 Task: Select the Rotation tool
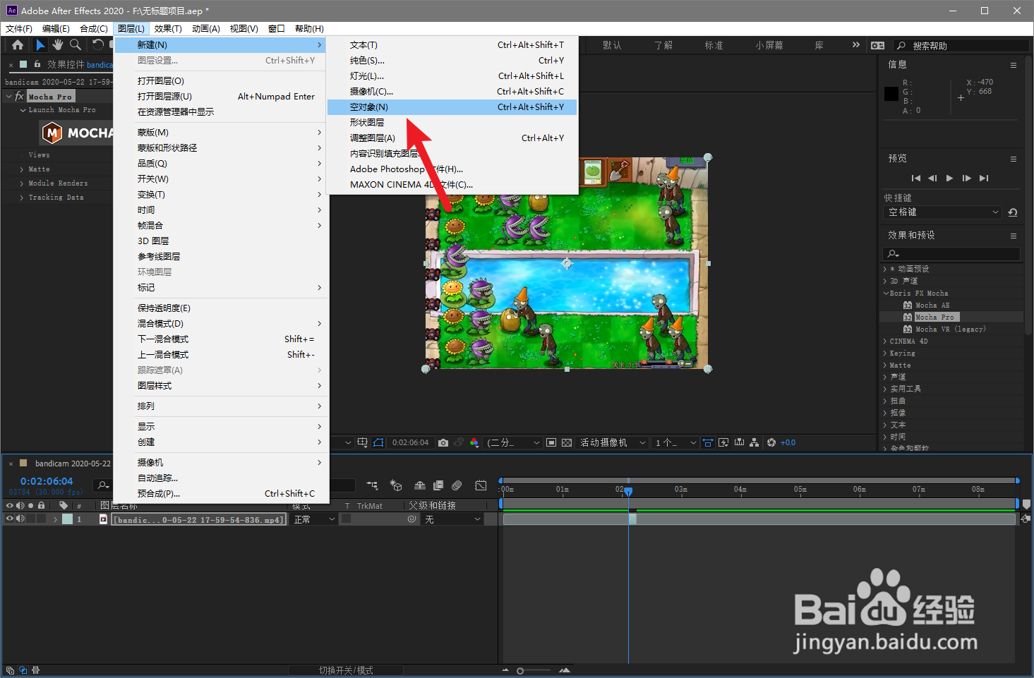pos(97,45)
